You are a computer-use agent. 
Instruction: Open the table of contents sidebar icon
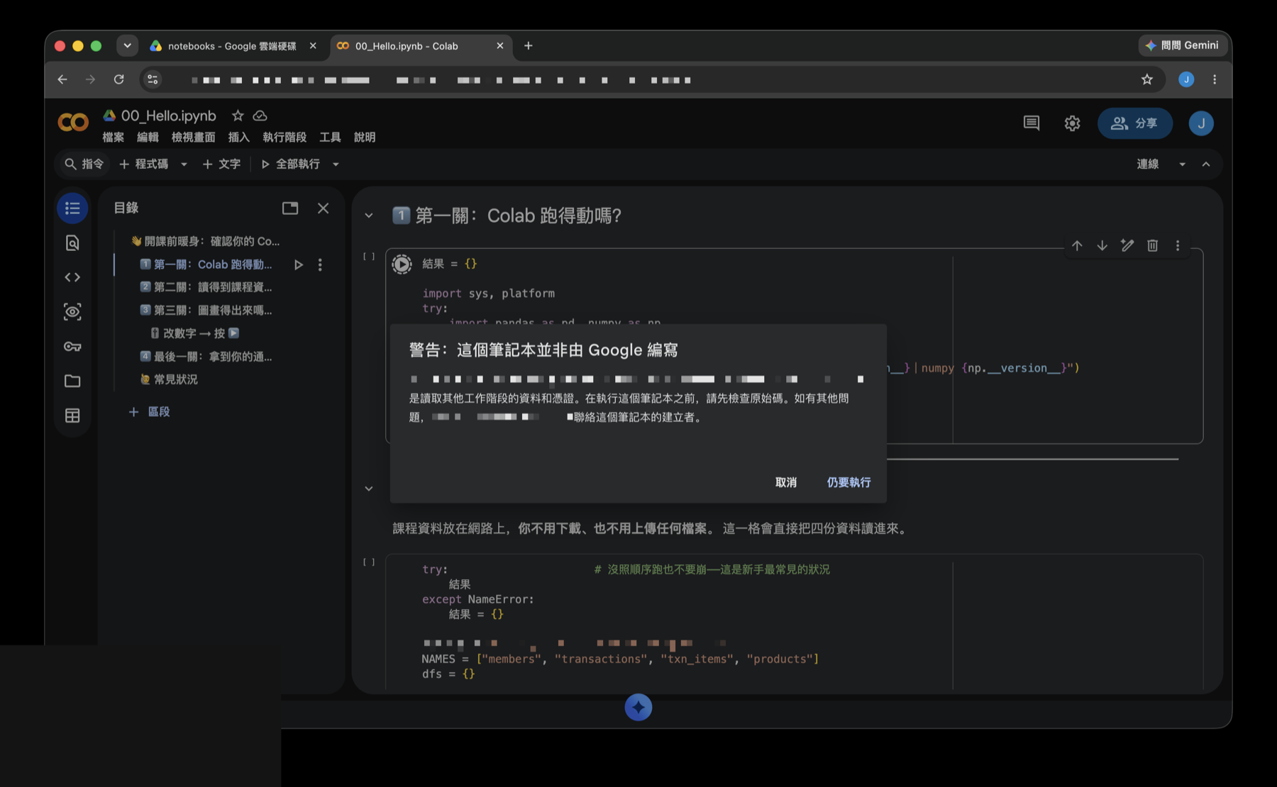(72, 208)
